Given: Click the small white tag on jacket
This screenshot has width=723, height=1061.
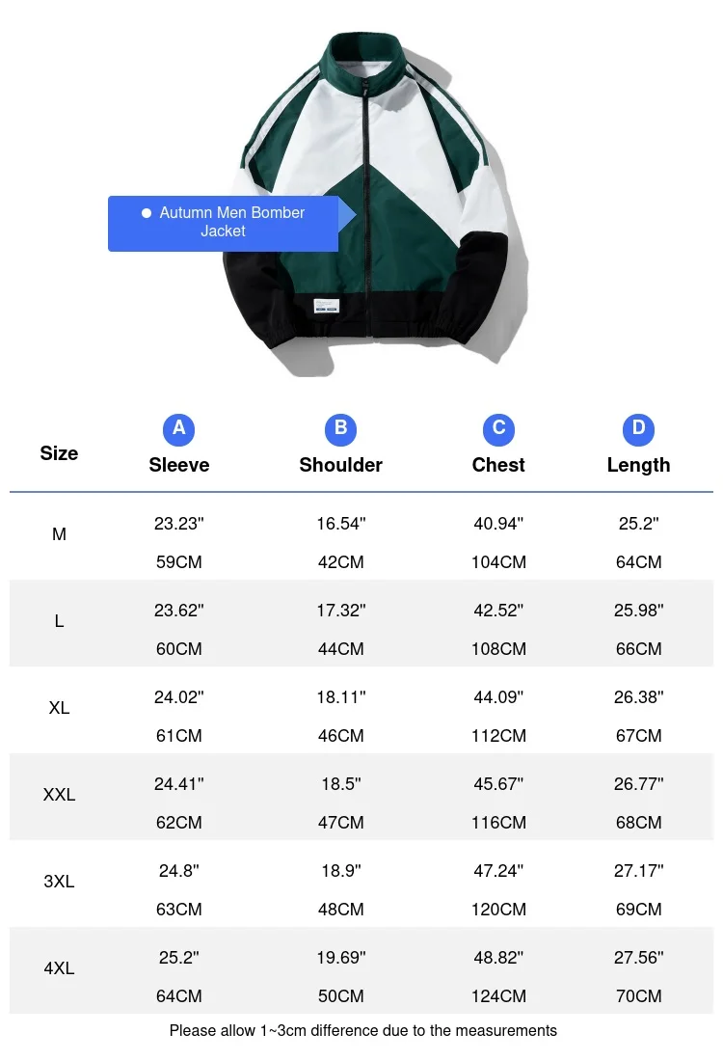Looking at the screenshot, I should pyautogui.click(x=327, y=308).
